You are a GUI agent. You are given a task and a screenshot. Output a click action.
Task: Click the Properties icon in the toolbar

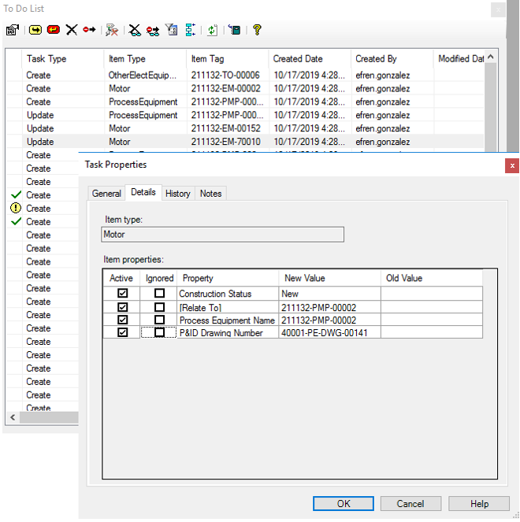(12, 30)
